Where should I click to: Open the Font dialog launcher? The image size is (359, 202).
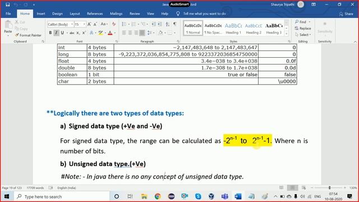point(117,42)
